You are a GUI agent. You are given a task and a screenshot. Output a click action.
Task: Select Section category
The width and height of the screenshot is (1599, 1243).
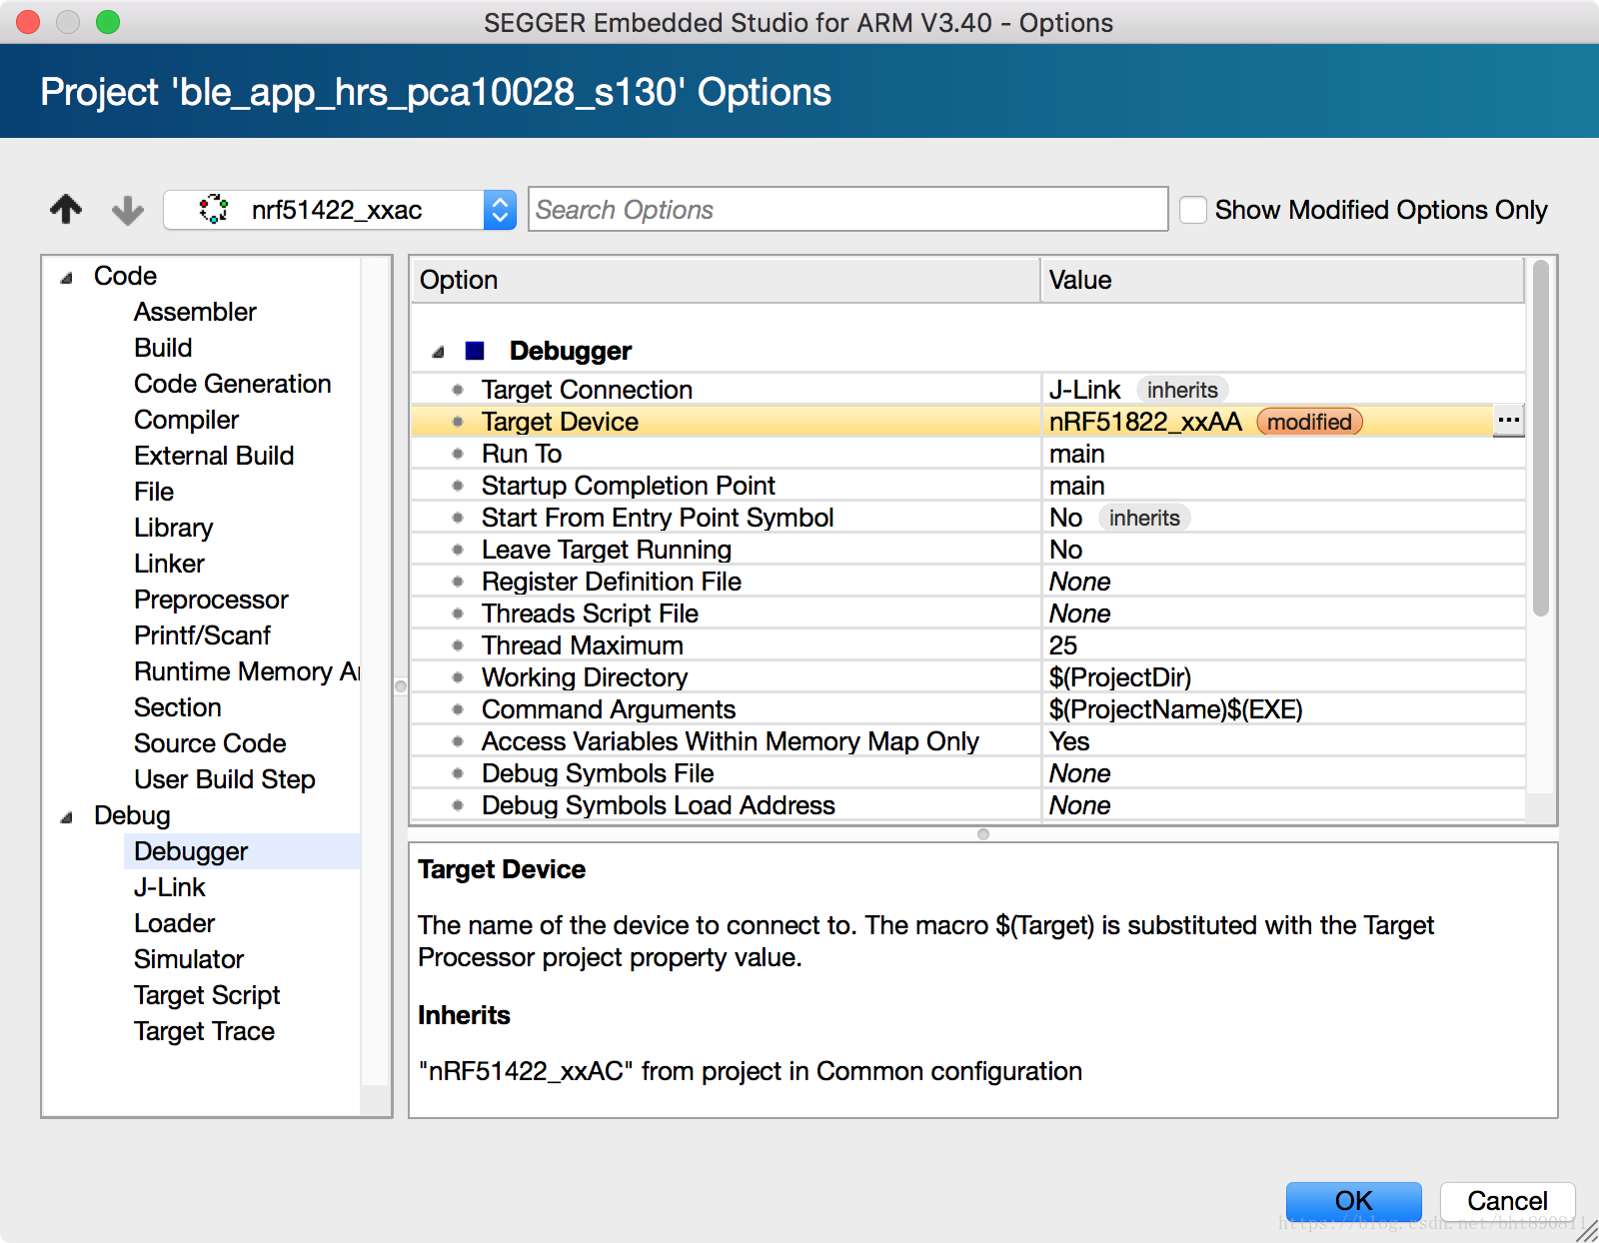click(177, 707)
